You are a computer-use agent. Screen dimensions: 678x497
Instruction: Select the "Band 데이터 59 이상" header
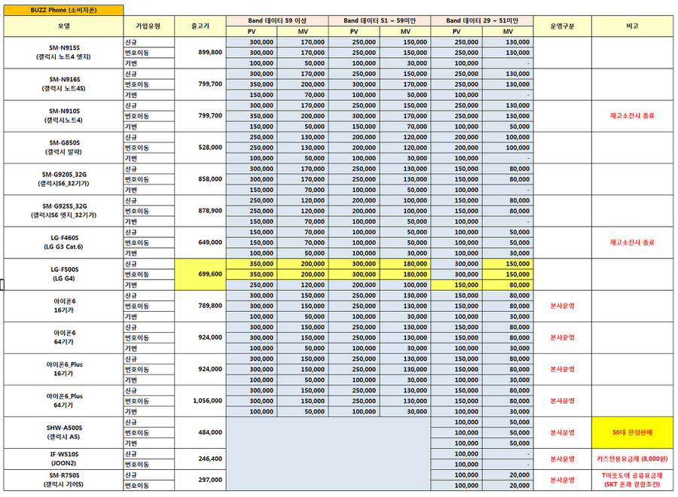[277, 21]
